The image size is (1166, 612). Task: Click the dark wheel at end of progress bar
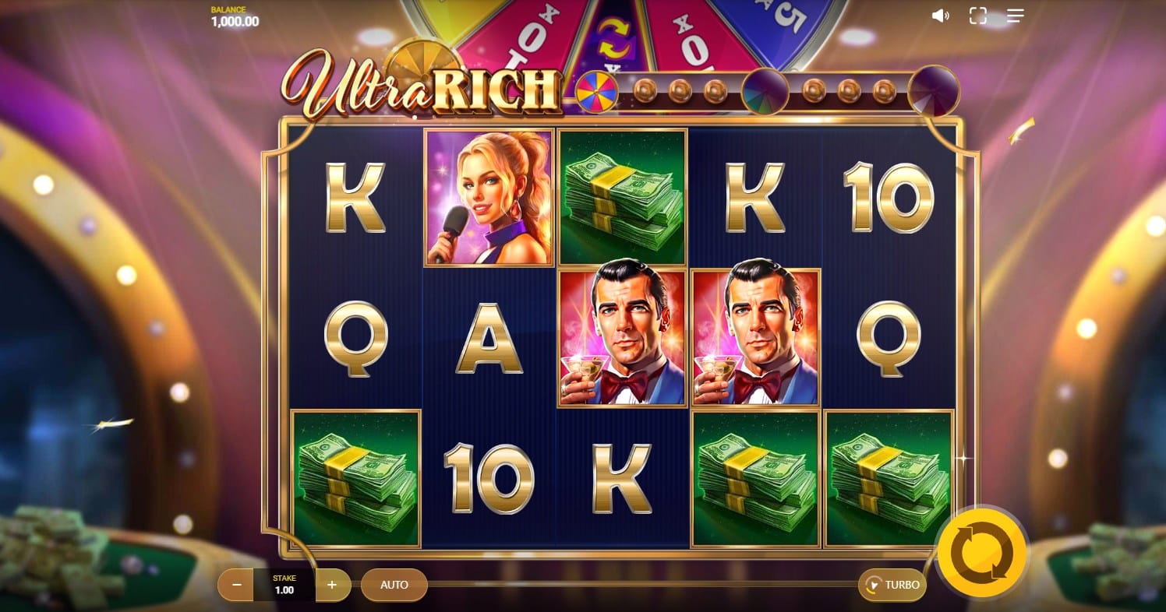(x=934, y=90)
